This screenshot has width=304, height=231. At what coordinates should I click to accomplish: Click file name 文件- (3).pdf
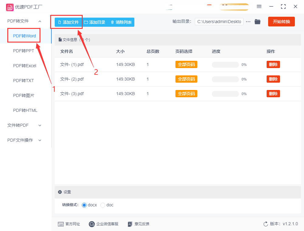72,94
